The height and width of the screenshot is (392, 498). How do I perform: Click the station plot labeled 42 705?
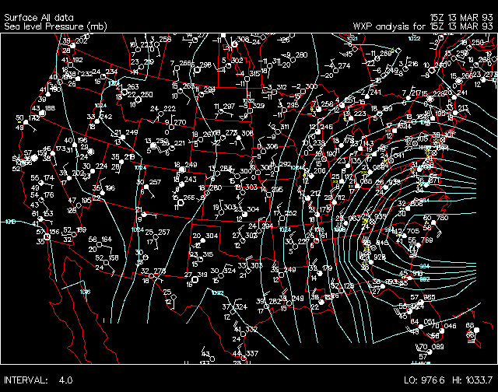point(403,235)
